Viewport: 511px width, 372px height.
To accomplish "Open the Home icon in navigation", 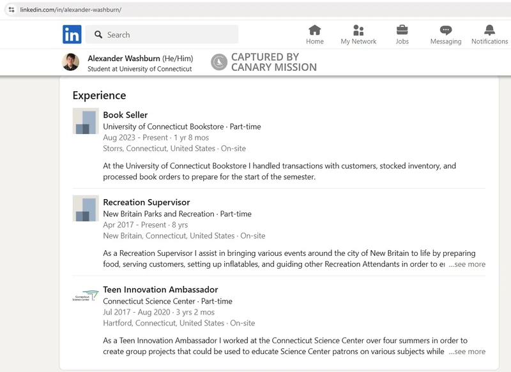I will (315, 30).
